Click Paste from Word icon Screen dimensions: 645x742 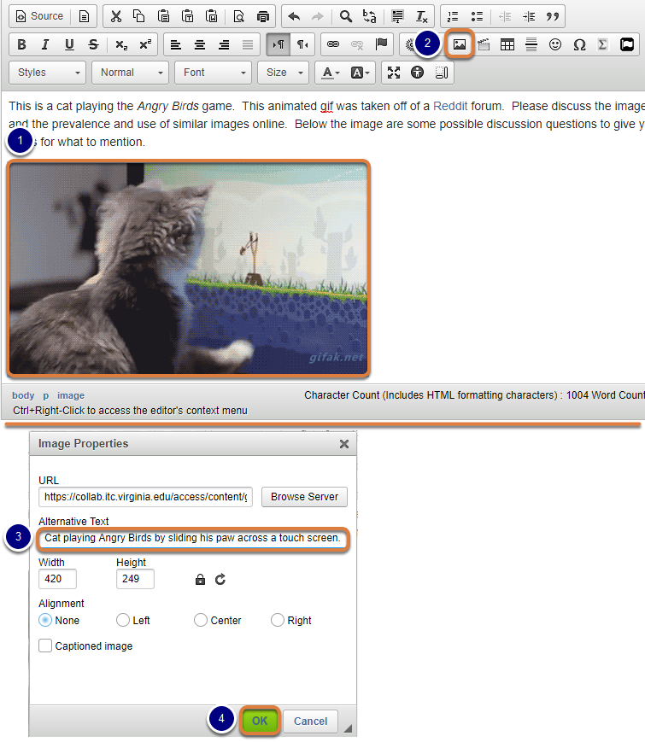pyautogui.click(x=211, y=16)
